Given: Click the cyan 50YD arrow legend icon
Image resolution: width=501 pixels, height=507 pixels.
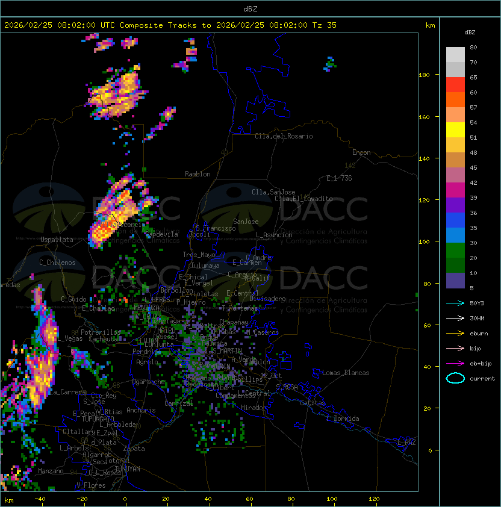Looking at the screenshot, I should point(455,303).
